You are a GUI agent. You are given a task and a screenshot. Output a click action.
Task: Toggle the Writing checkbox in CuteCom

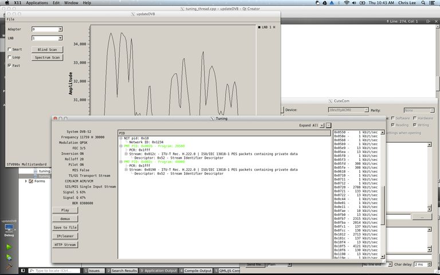coord(415,125)
